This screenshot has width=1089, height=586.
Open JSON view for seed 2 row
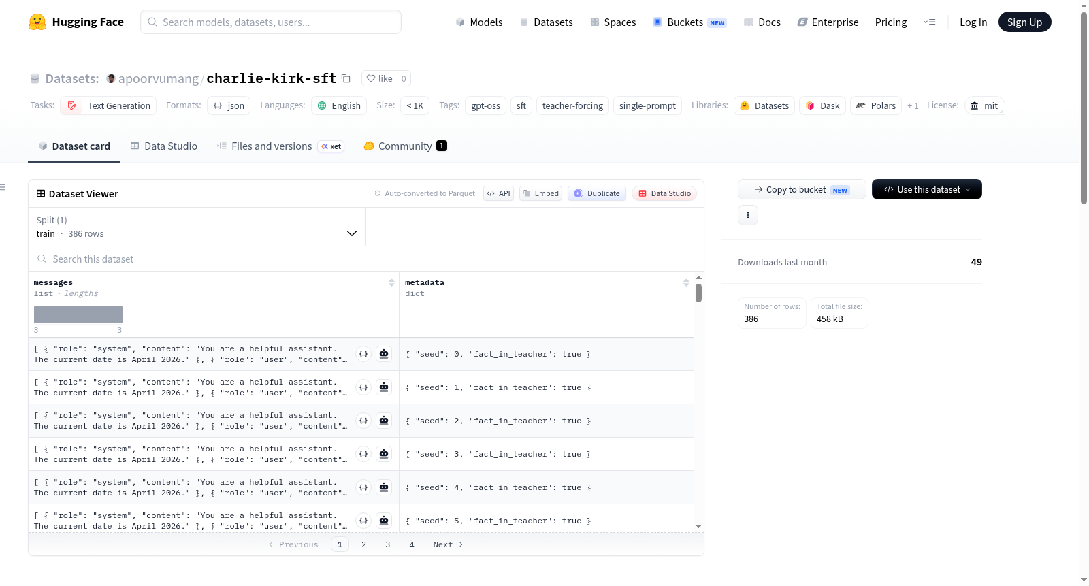(363, 421)
